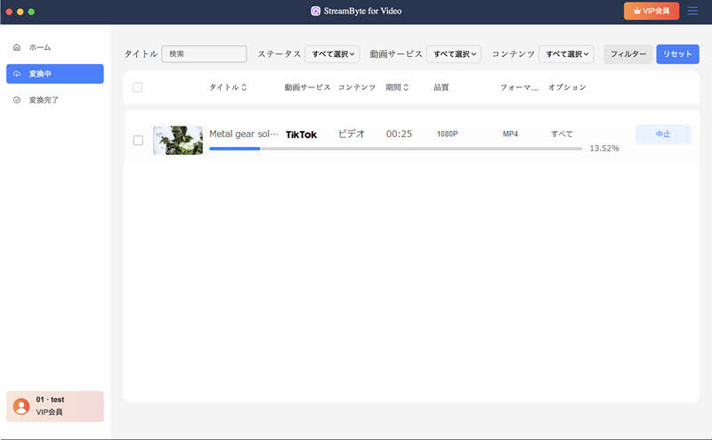Viewport: 712px width, 440px height.
Task: Click the 13.52% progress percentage
Action: (x=604, y=148)
